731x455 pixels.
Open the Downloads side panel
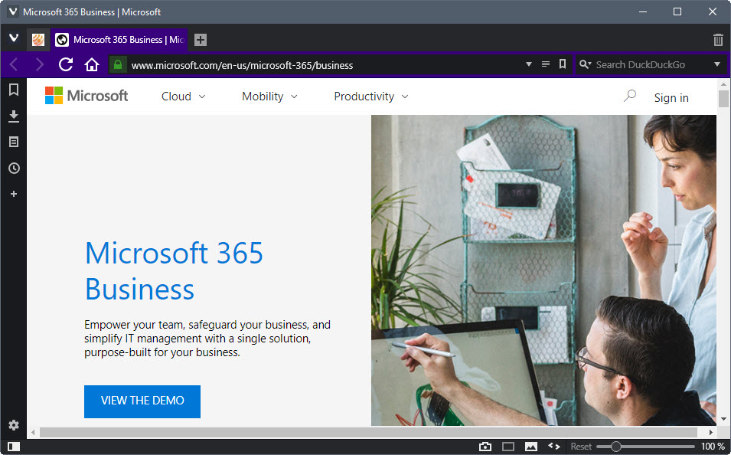click(14, 116)
